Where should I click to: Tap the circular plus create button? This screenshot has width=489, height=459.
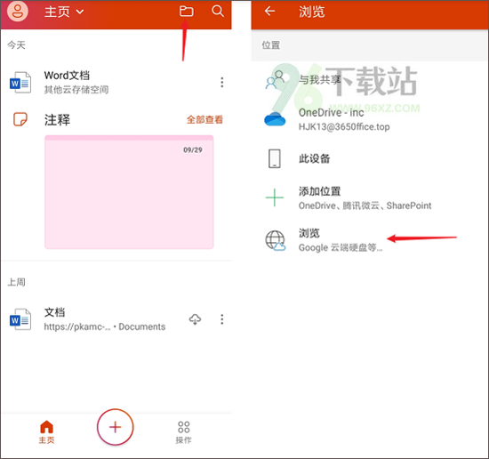pos(115,427)
